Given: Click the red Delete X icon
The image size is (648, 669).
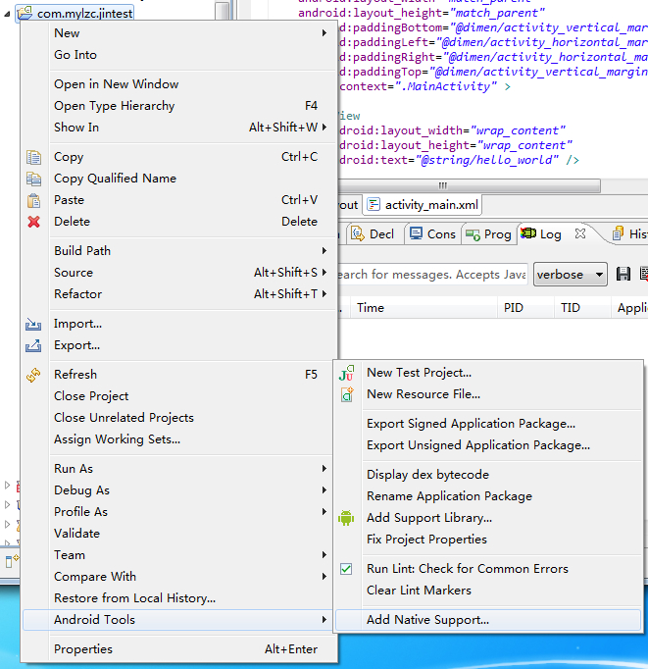Looking at the screenshot, I should [33, 222].
